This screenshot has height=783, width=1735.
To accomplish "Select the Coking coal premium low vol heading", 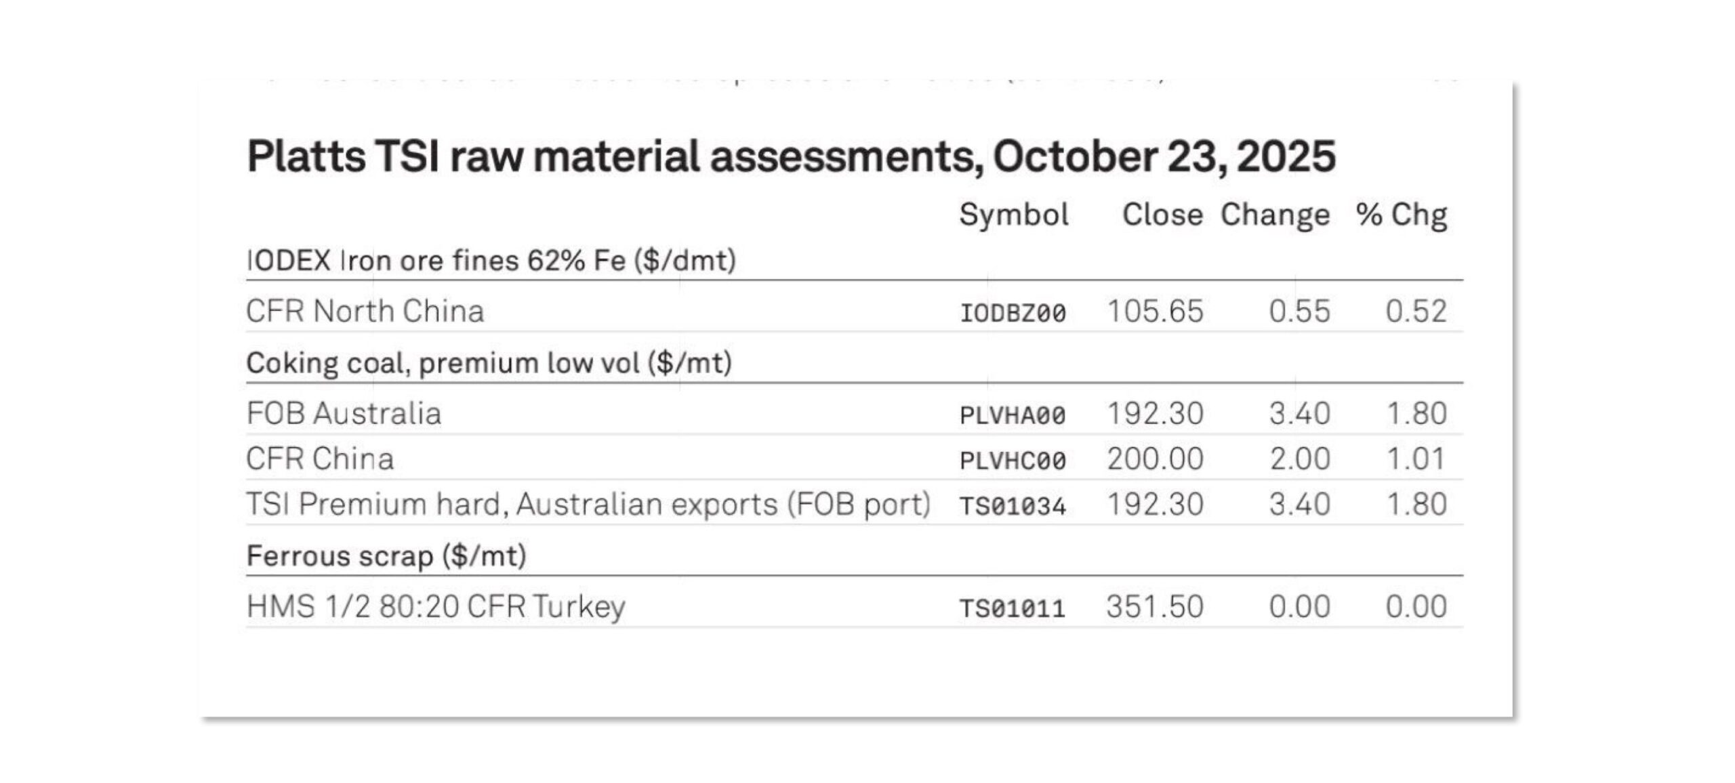I will [x=489, y=363].
